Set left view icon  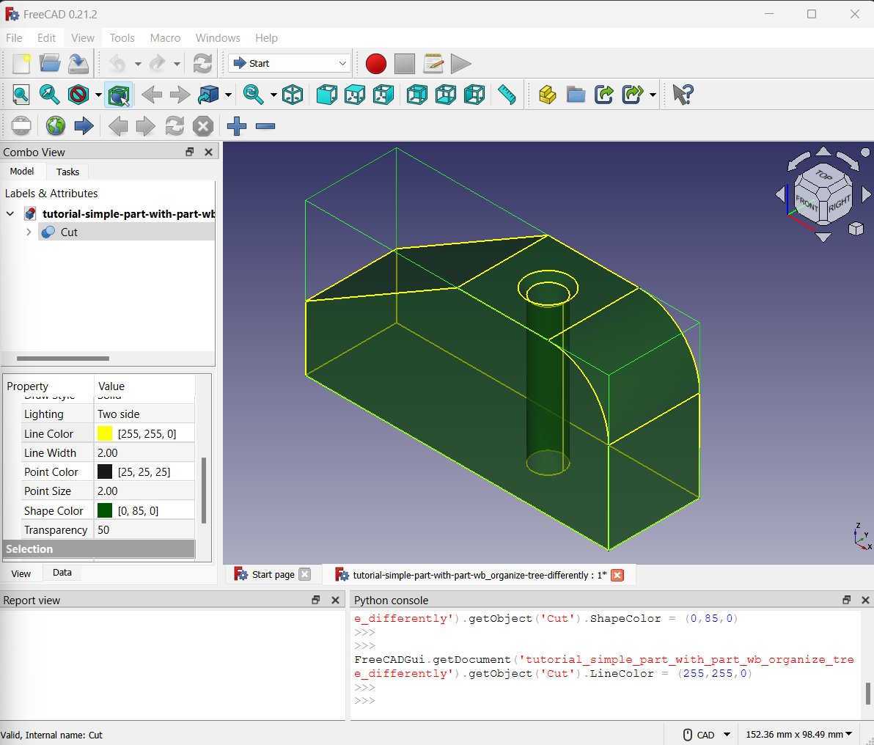coord(474,95)
